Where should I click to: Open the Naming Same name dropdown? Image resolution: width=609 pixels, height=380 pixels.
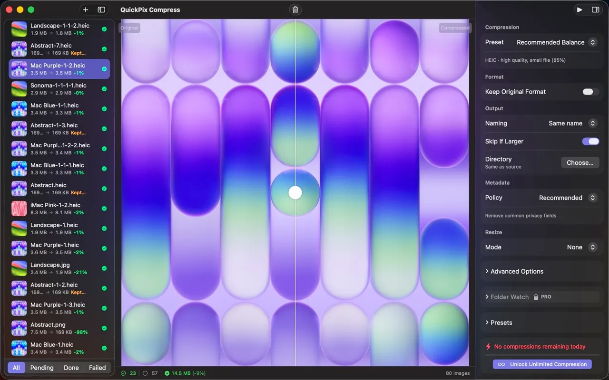572,123
